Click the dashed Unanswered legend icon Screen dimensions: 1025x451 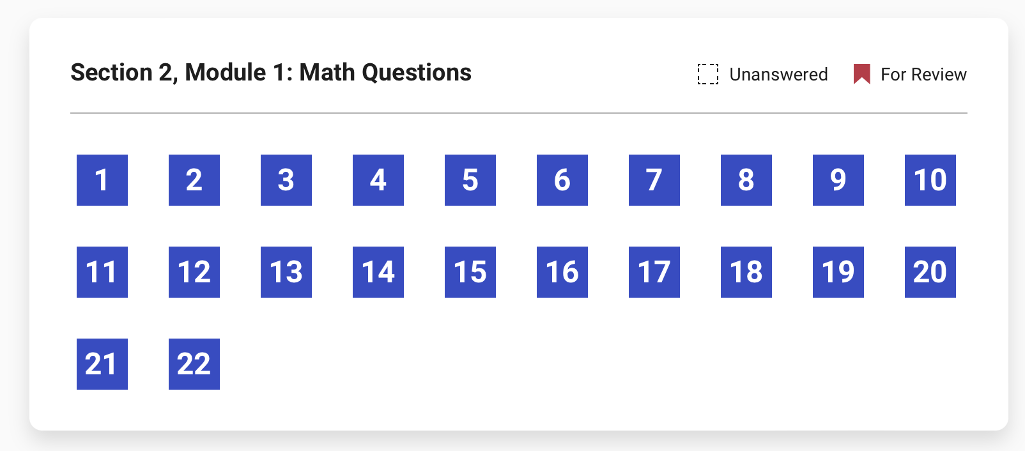click(707, 74)
